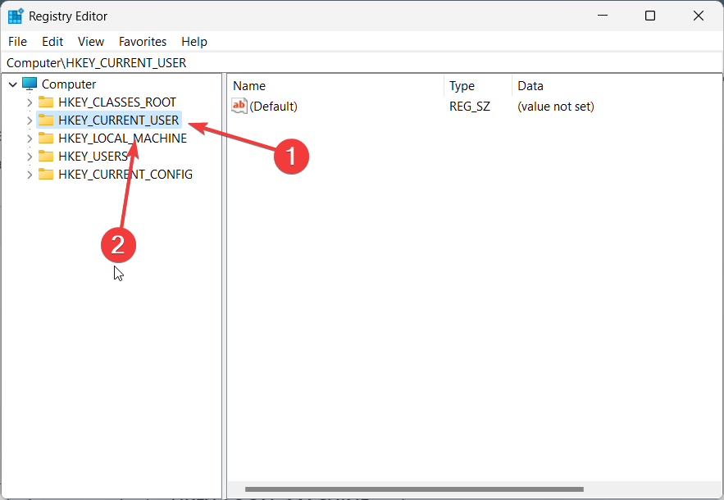724x500 pixels.
Task: Click the ab string value icon for (Default)
Action: (x=239, y=106)
